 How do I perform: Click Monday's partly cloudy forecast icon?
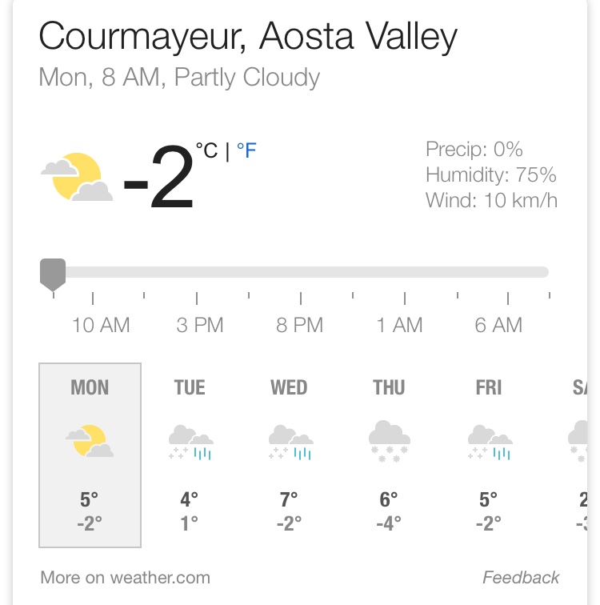coord(90,441)
